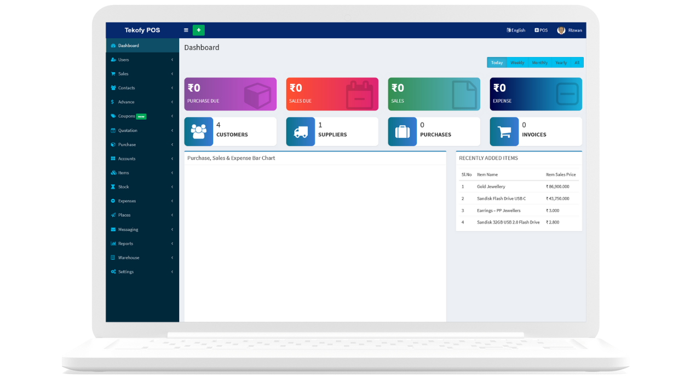The height and width of the screenshot is (378, 690).
Task: Expand the Sales sidebar menu
Action: point(123,74)
